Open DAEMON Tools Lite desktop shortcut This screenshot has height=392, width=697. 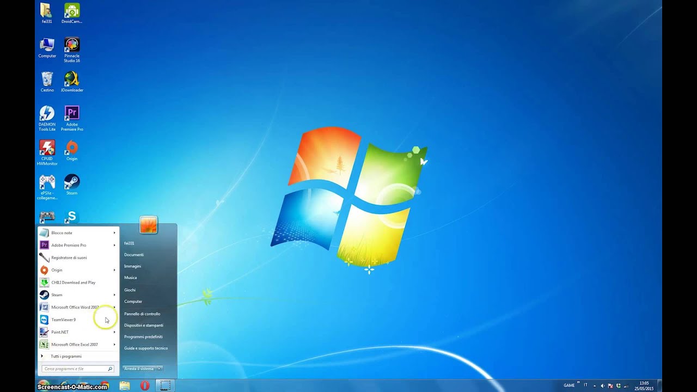click(47, 119)
